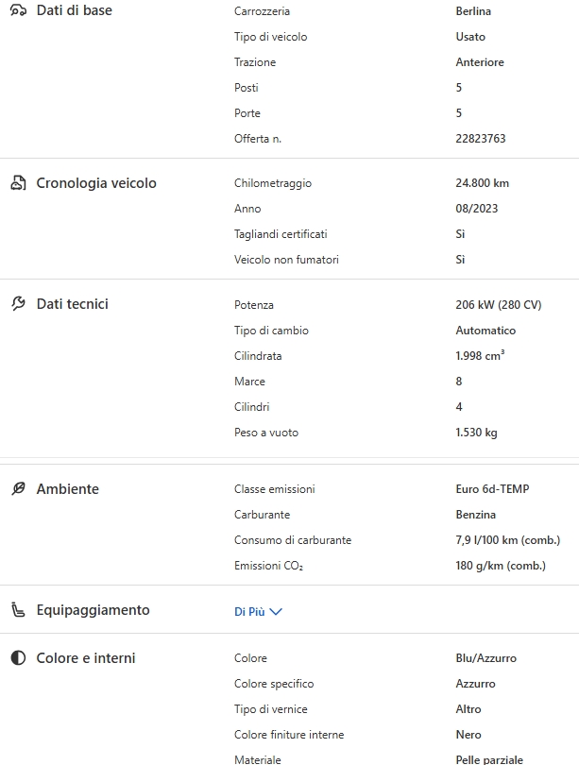Screen dimensions: 579x765
Task: Click the Consumo di carburante label
Action: point(293,540)
